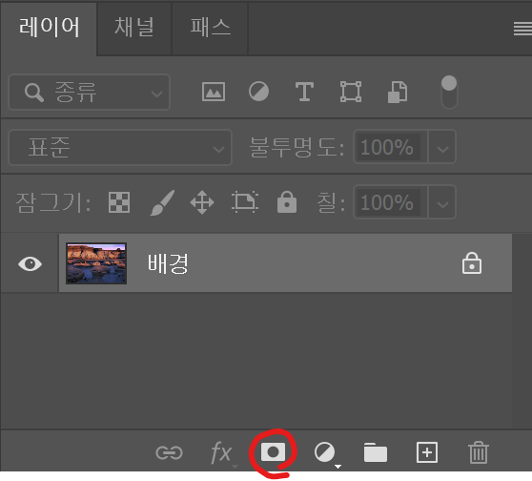Create a new layer plus icon
532x481 pixels.
(427, 452)
